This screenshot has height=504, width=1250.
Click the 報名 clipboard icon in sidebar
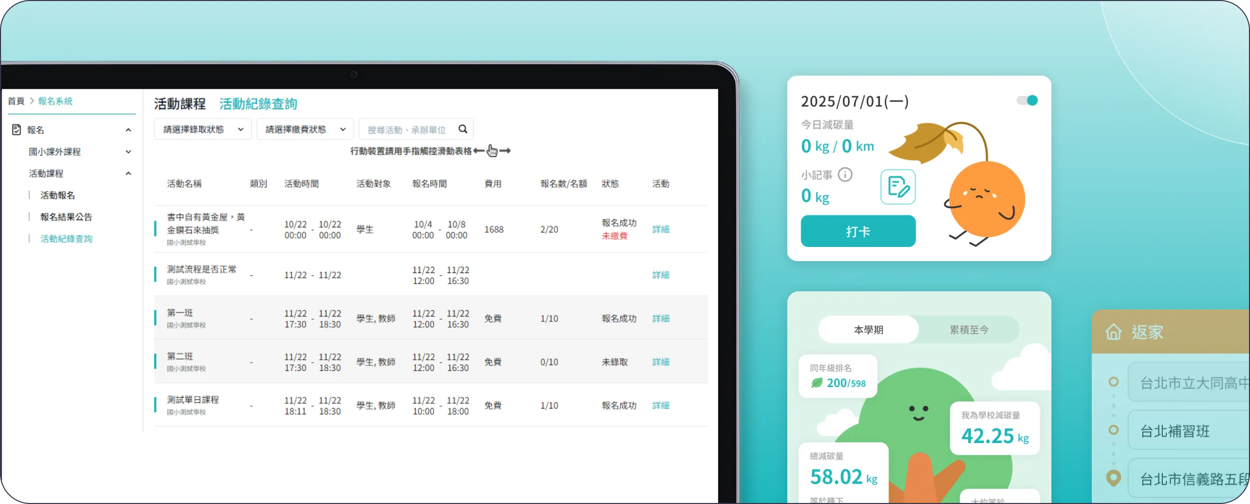click(16, 130)
